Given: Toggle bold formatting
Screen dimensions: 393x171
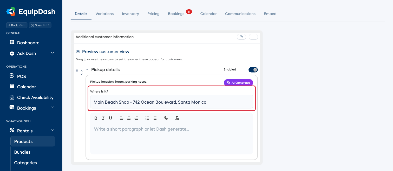Looking at the screenshot, I should pos(96,118).
